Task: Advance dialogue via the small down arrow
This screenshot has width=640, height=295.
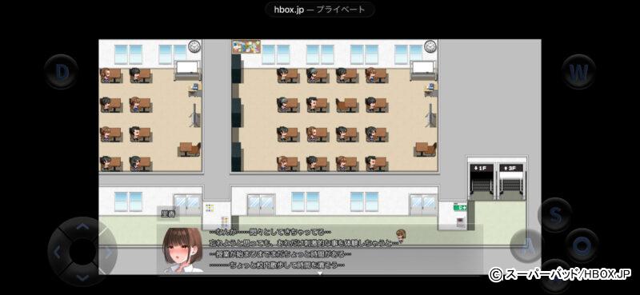Action: (320, 273)
